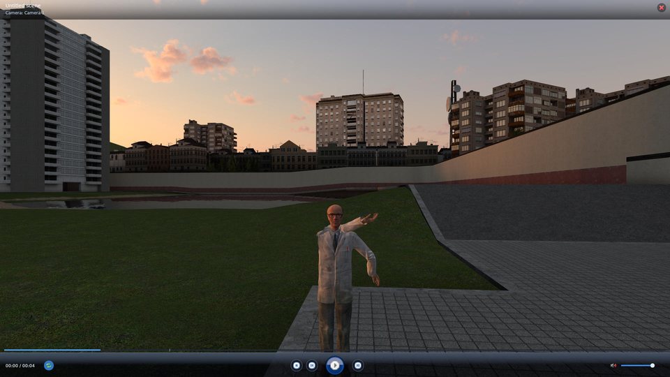Click the 'Untitled scene' title text

click(22, 6)
